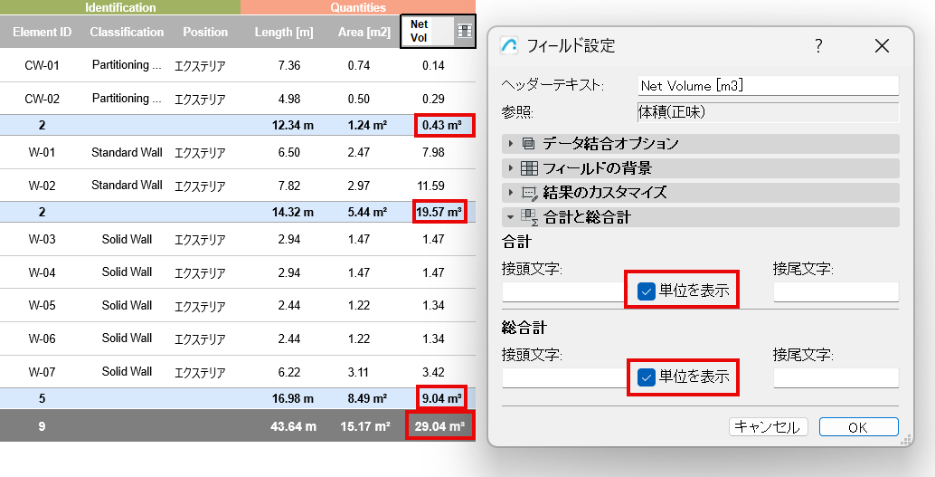935x477 pixels.
Task: Collapse the 合計と総合計 section
Action: [510, 217]
